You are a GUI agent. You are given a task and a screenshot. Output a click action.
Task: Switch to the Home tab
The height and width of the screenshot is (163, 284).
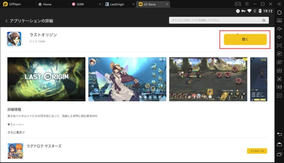pyautogui.click(x=47, y=4)
